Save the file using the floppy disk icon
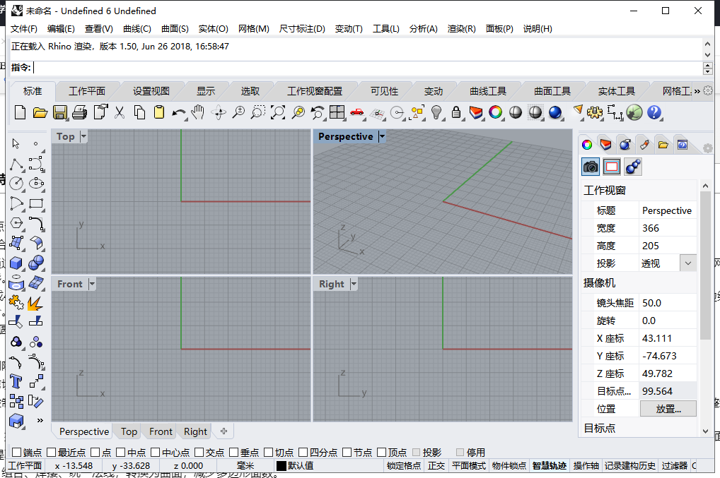 (x=60, y=112)
